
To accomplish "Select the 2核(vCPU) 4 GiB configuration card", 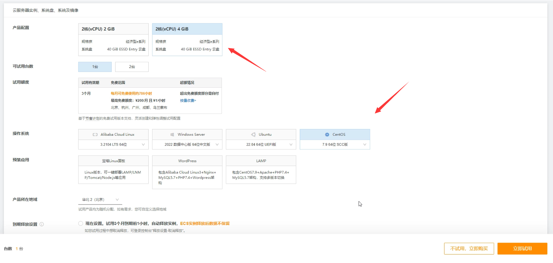I will point(187,39).
